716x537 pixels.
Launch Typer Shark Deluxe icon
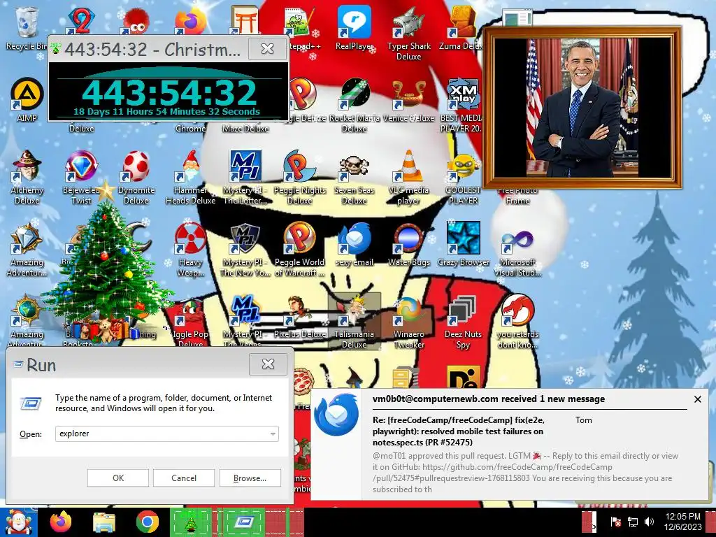coord(408,33)
